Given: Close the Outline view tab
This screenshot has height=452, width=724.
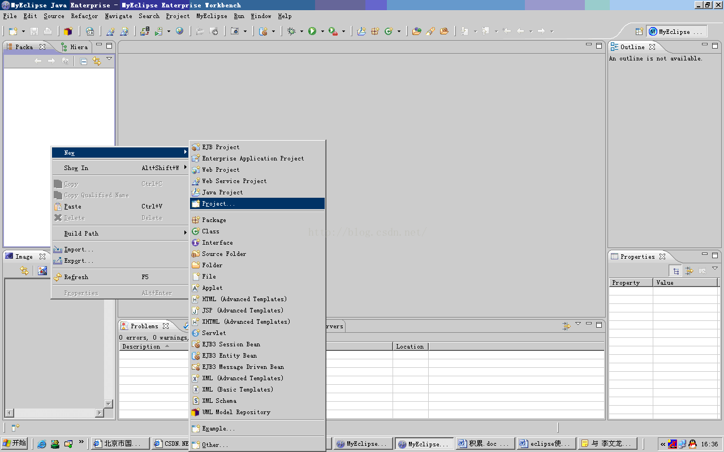Looking at the screenshot, I should pos(652,47).
